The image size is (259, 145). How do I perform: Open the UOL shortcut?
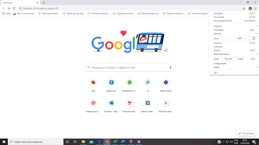tap(93, 86)
